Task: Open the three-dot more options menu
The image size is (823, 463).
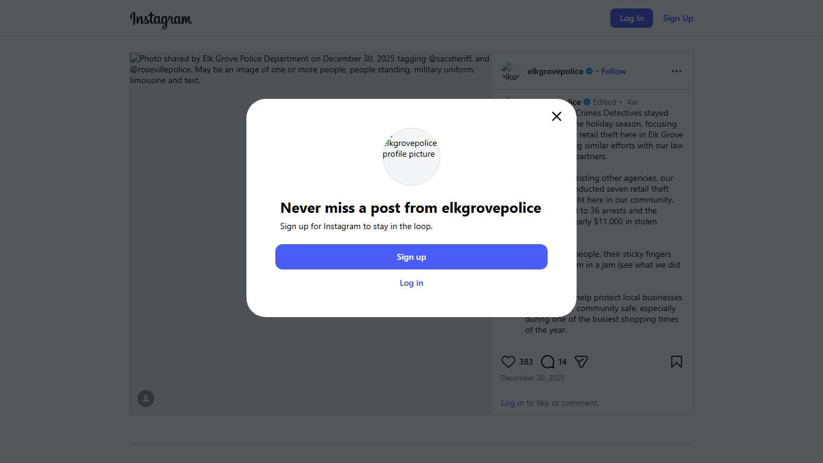Action: pyautogui.click(x=676, y=71)
